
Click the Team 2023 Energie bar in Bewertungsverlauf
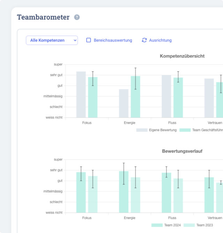136,195
